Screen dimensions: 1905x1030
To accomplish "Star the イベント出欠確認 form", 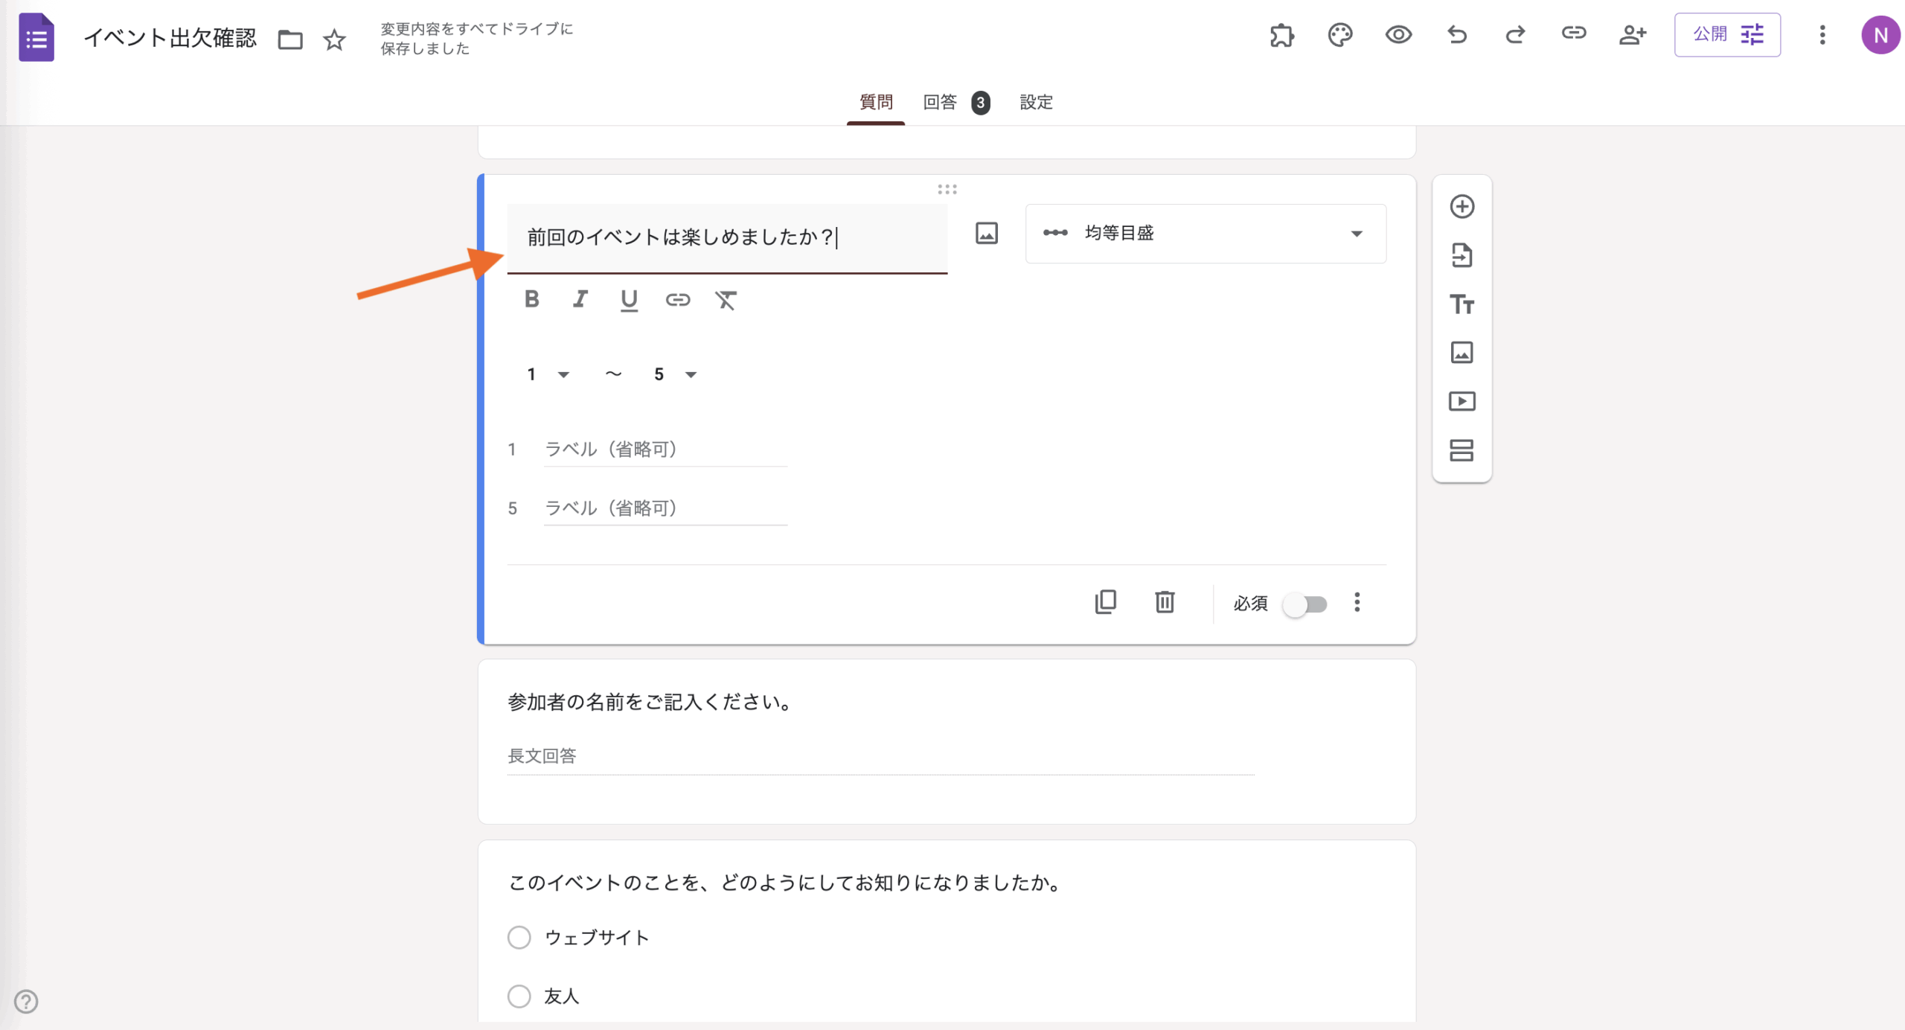I will (333, 39).
